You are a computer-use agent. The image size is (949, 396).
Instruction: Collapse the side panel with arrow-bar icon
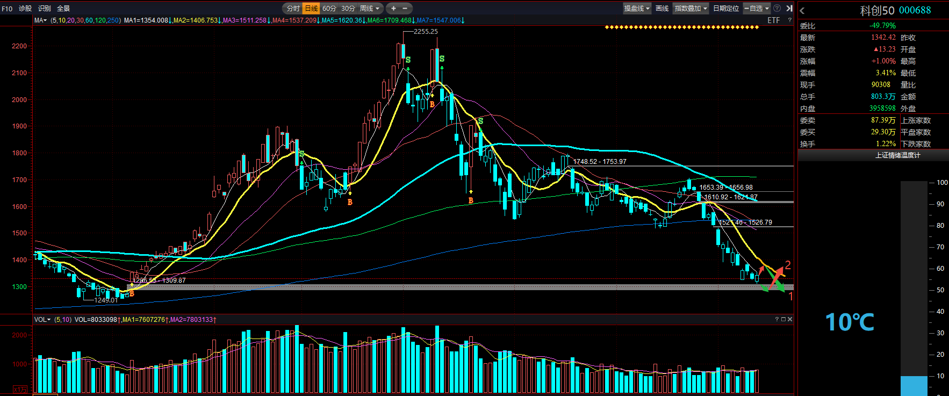(789, 8)
